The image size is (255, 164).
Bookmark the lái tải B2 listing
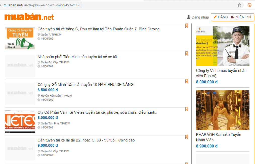[x=187, y=137]
